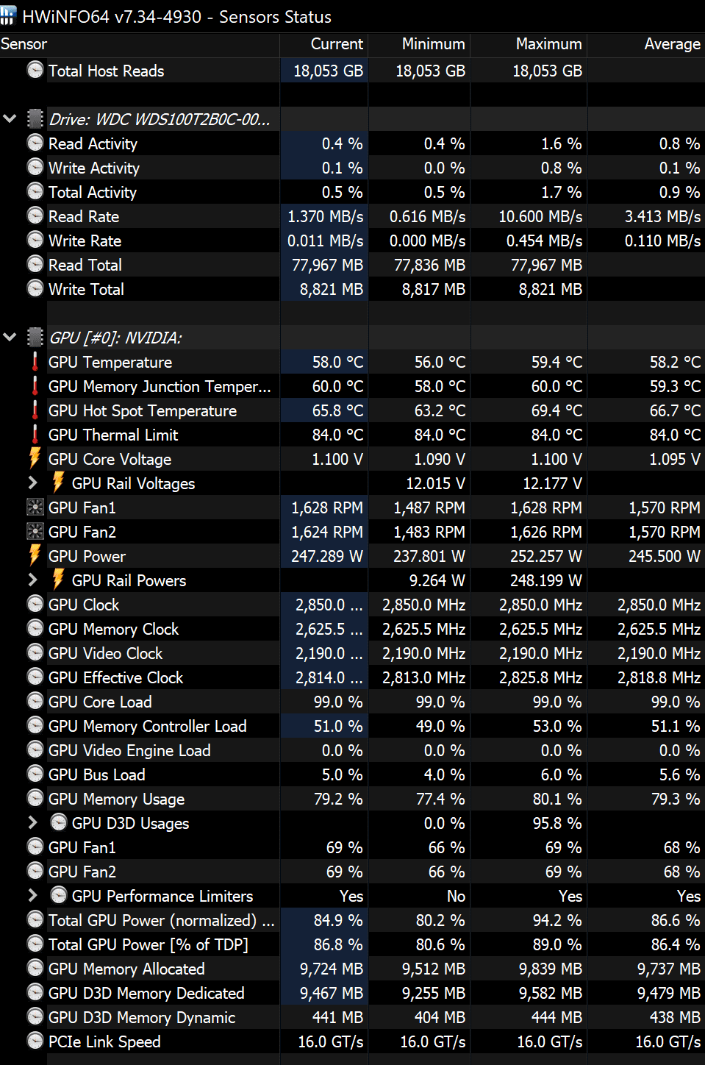This screenshot has width=705, height=1065.
Task: Click the GPU Memory Controller Load gauge icon
Action: click(x=35, y=725)
